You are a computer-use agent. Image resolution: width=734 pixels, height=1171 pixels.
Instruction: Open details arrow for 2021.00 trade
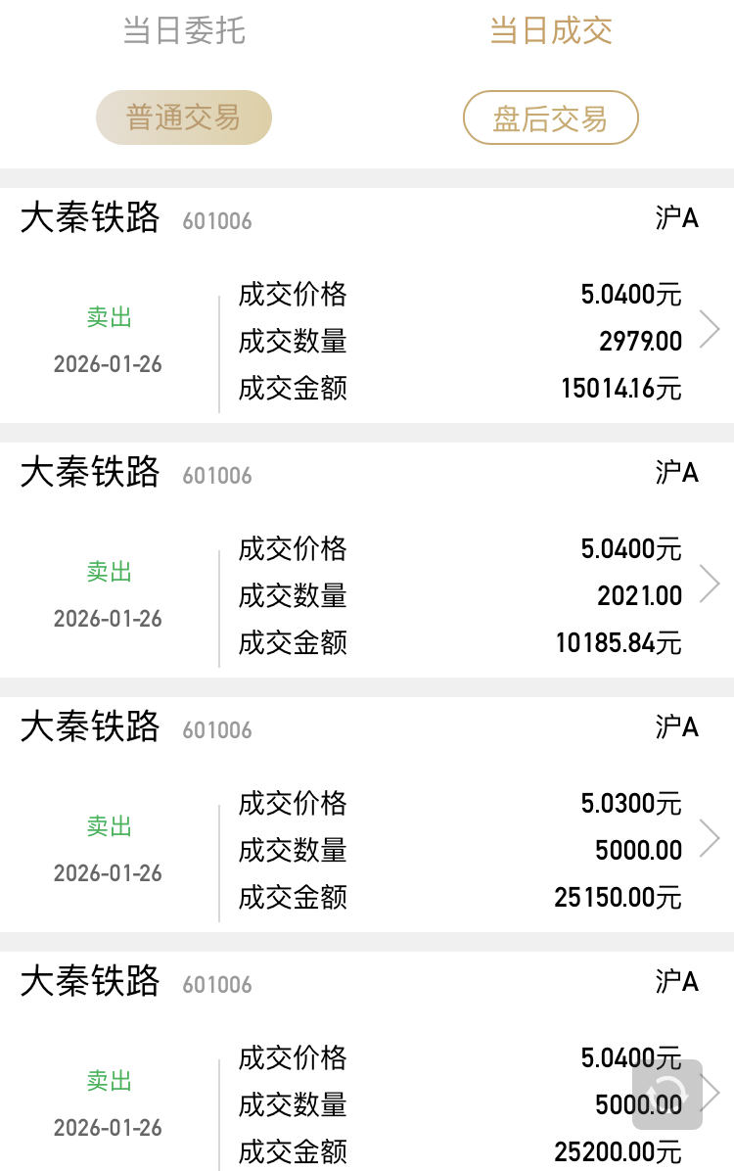[710, 584]
